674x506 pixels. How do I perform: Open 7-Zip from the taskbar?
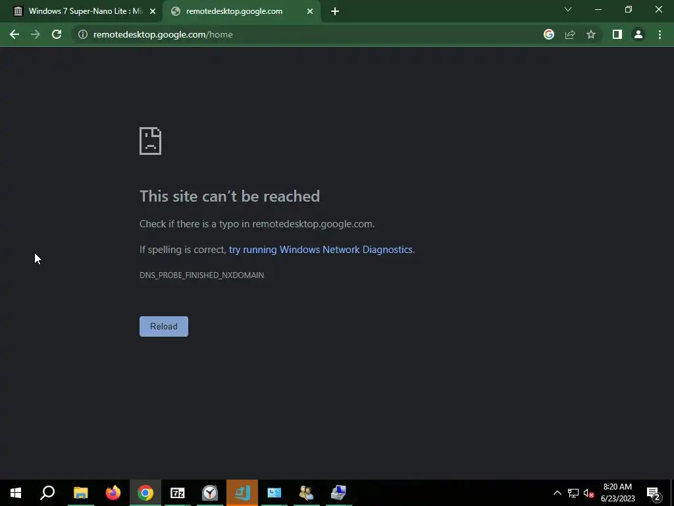(178, 493)
